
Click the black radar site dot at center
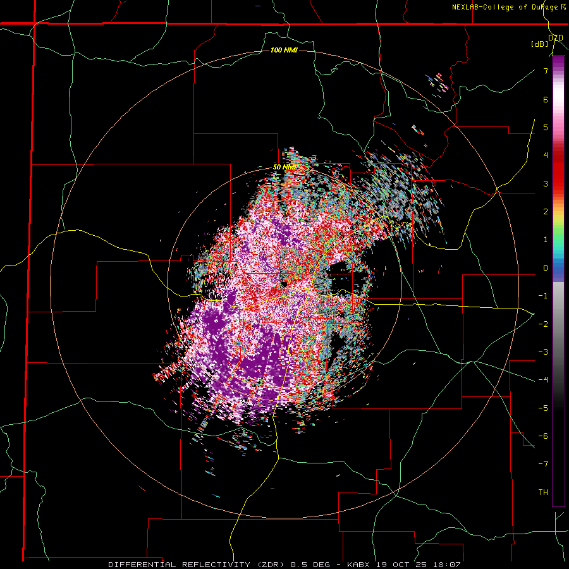coord(284,284)
